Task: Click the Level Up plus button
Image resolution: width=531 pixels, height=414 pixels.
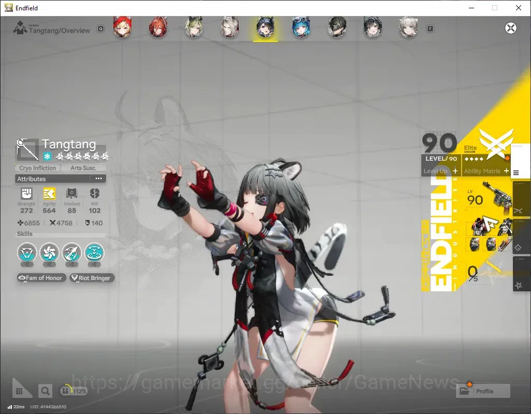Action: point(455,171)
